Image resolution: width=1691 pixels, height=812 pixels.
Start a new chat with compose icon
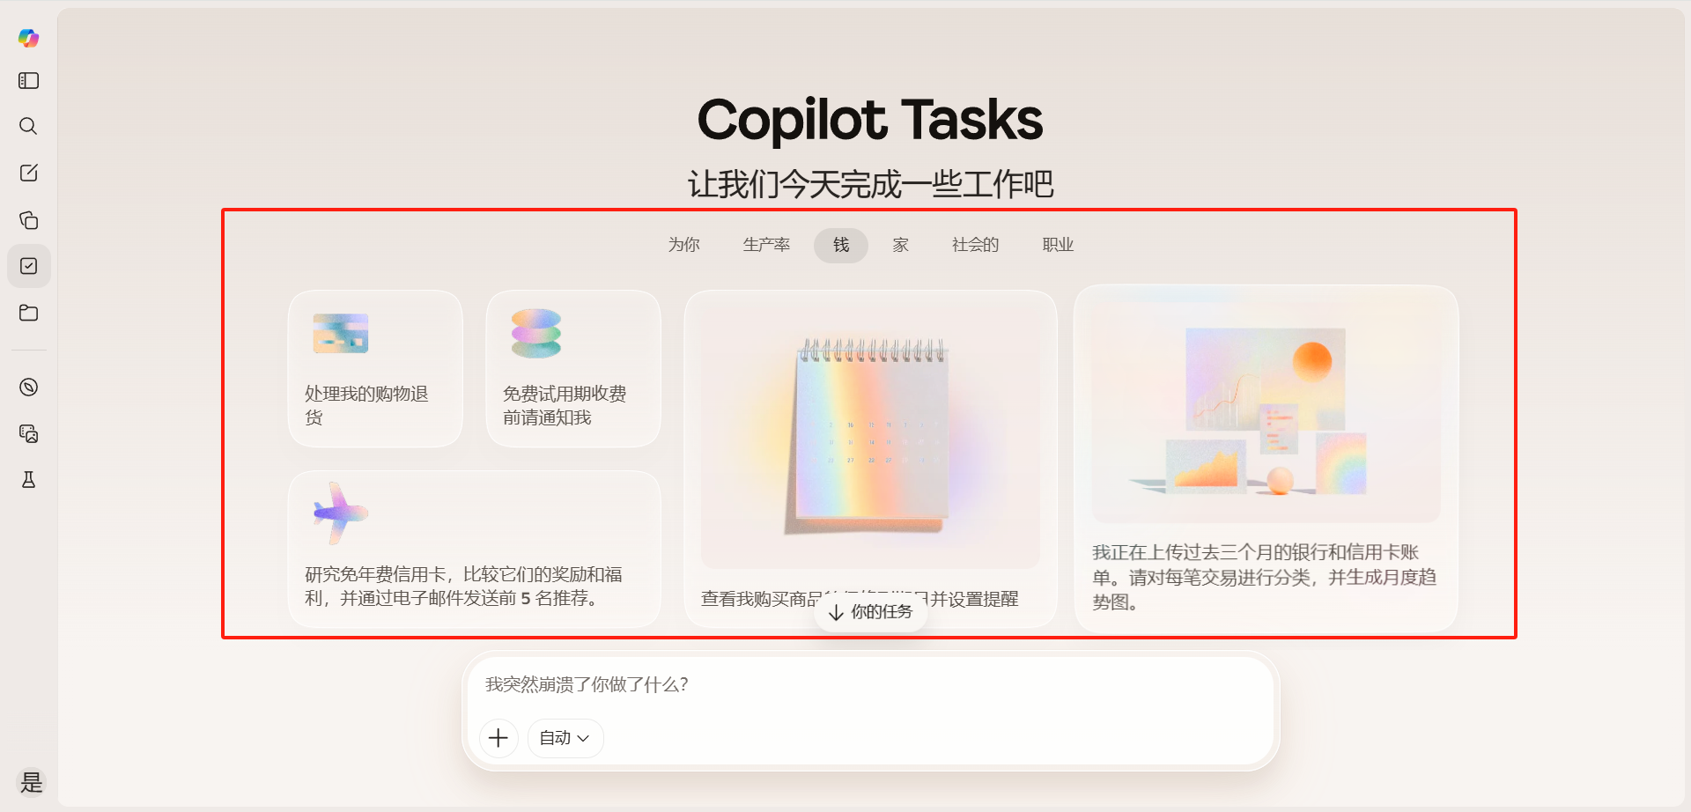[28, 173]
